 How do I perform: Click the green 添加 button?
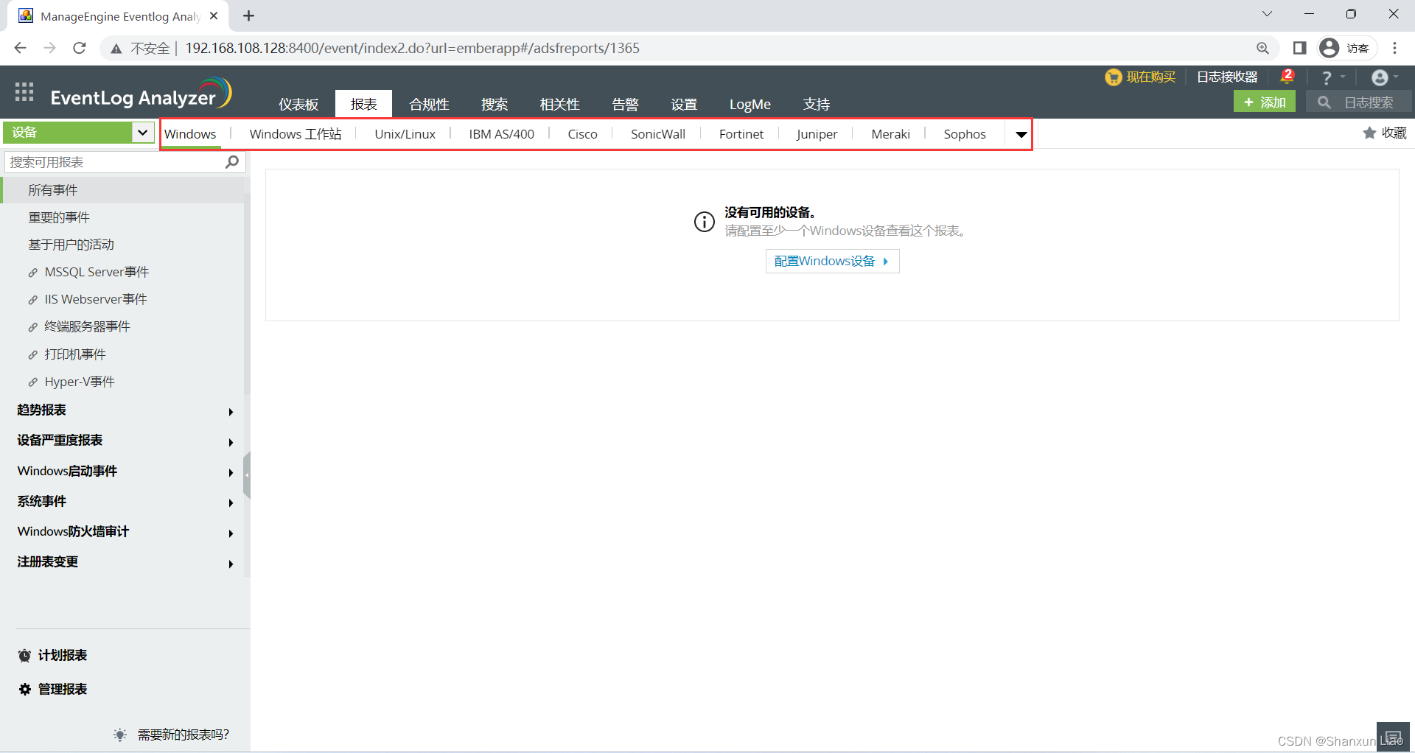click(x=1263, y=101)
